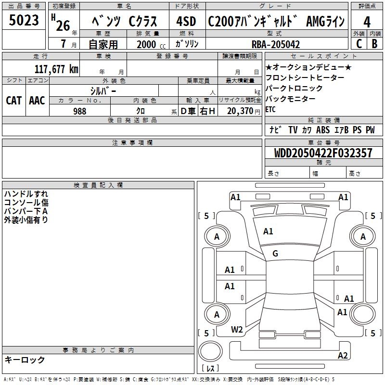Image resolution: width=385 pixels, height=385 pixels.
Task: Select the mileage 117,677 km
Action: (x=56, y=69)
